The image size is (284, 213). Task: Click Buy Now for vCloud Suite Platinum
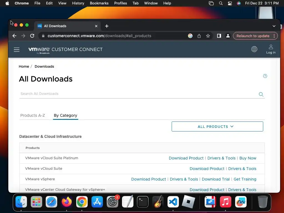(248, 158)
